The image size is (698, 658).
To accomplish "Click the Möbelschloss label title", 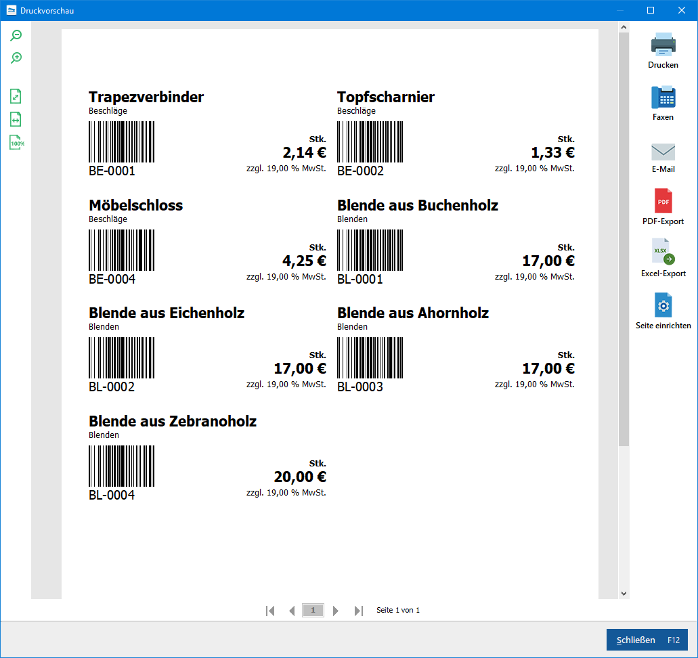I will 136,205.
